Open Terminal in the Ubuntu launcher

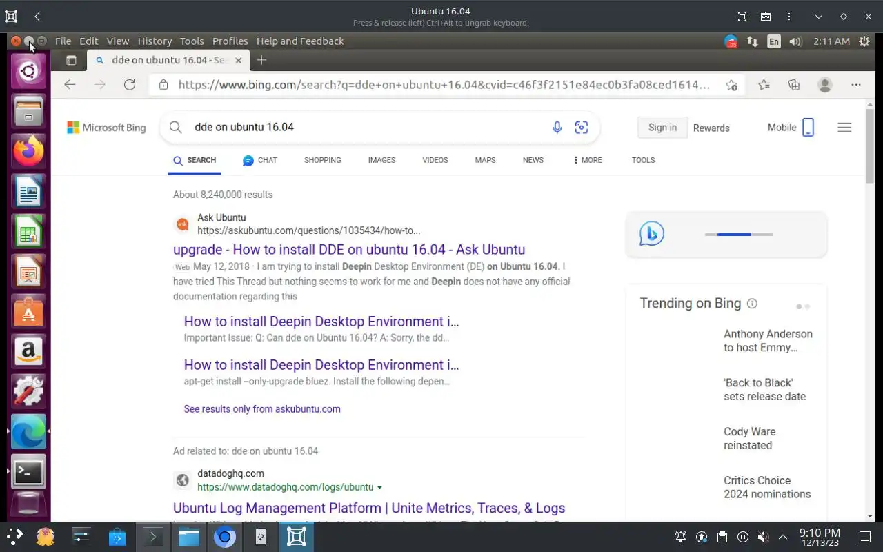point(28,472)
